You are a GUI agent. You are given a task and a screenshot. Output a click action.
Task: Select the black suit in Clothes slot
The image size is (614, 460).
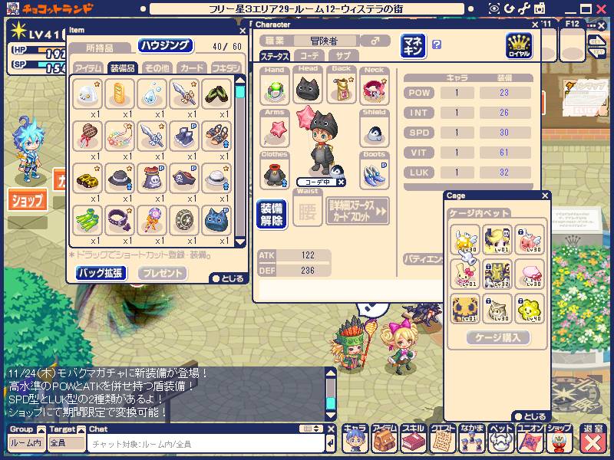[275, 174]
